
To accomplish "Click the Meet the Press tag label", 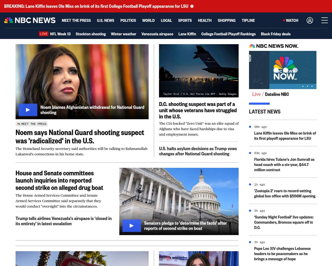I will [32, 124].
